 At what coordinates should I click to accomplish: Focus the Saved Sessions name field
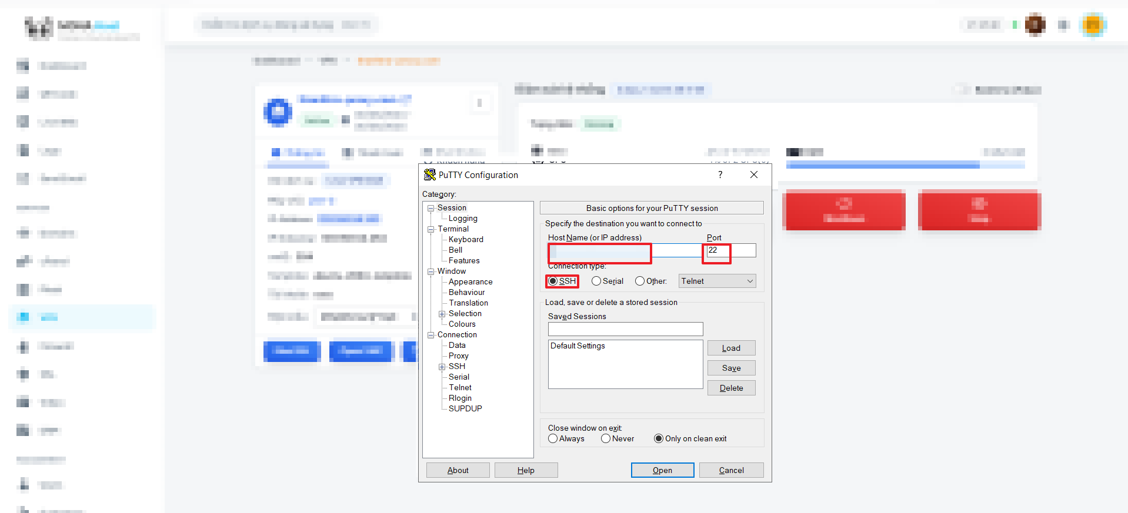[x=625, y=329]
